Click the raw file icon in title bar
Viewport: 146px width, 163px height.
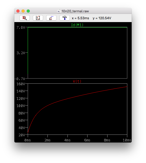click(59, 11)
